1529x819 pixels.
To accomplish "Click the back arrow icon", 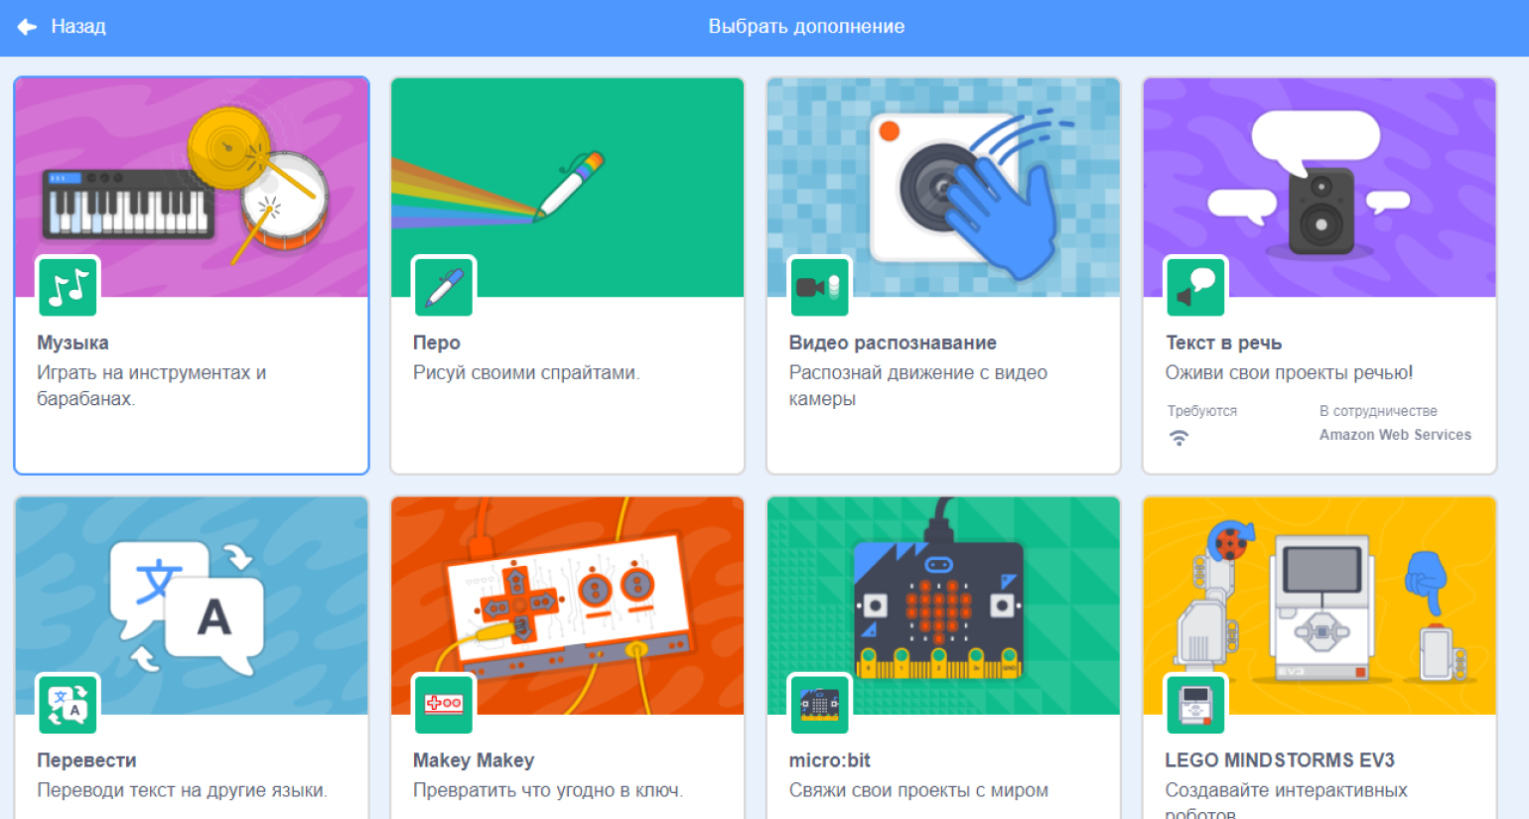I will 27,27.
